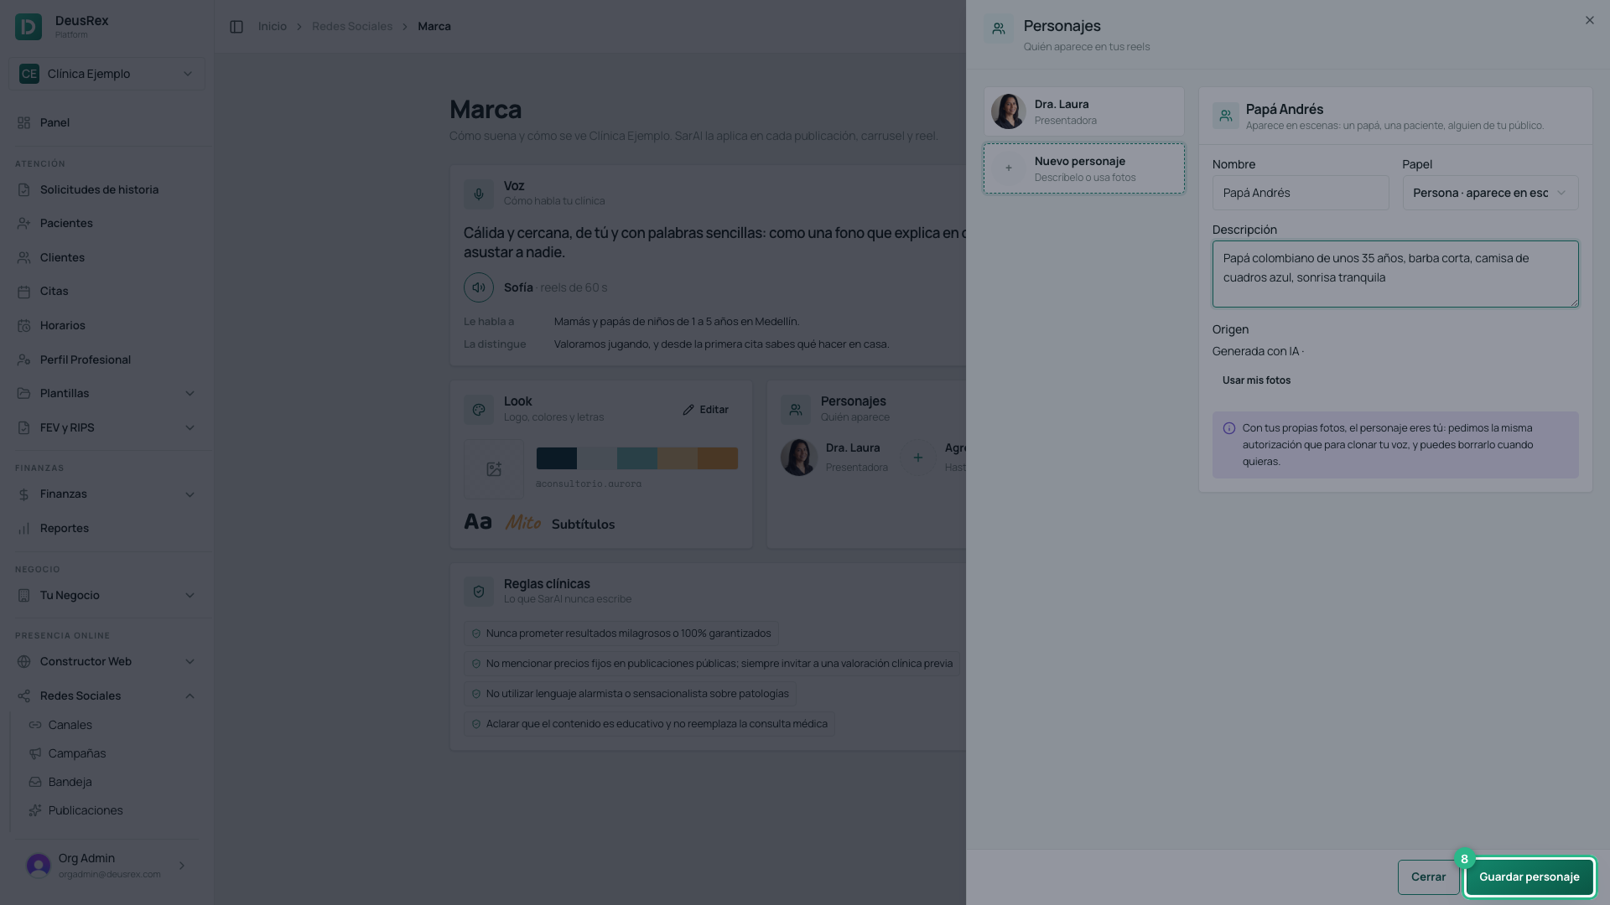Expand the Plantillas submenu
This screenshot has height=905, width=1610.
[106, 393]
